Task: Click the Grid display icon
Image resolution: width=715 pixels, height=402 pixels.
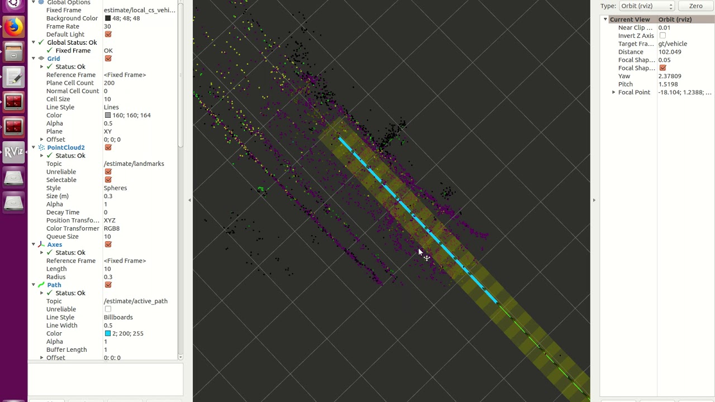Action: [41, 59]
